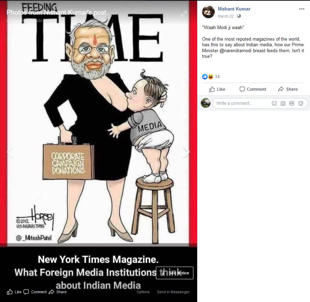The height and width of the screenshot is (302, 310).
Task: Open the Options menu under the photo
Action: (x=143, y=292)
